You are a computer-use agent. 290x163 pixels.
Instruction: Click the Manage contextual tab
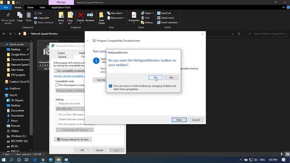click(61, 2)
